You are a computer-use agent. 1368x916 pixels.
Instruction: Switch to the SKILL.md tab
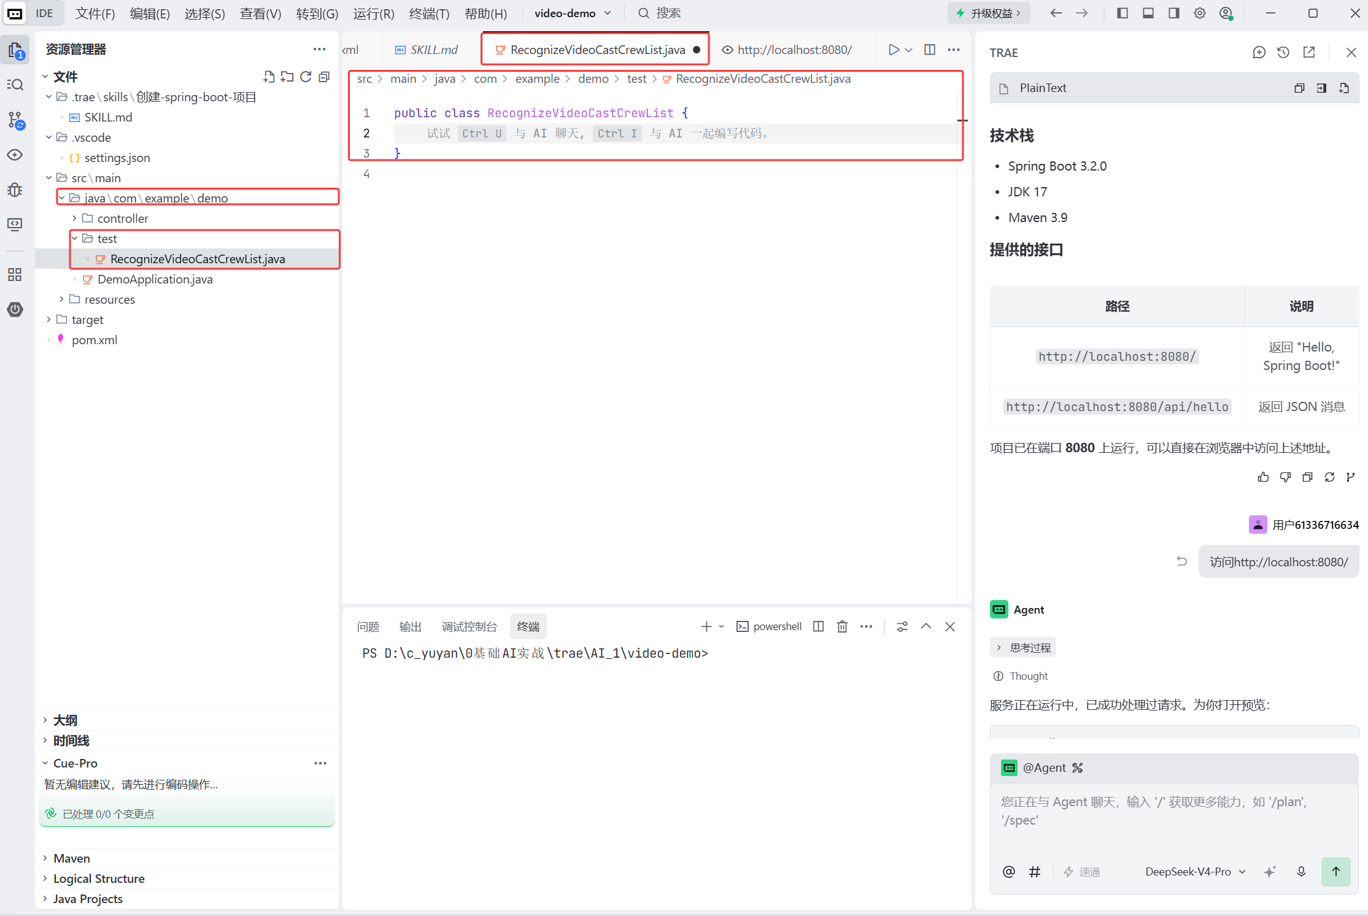pyautogui.click(x=427, y=50)
